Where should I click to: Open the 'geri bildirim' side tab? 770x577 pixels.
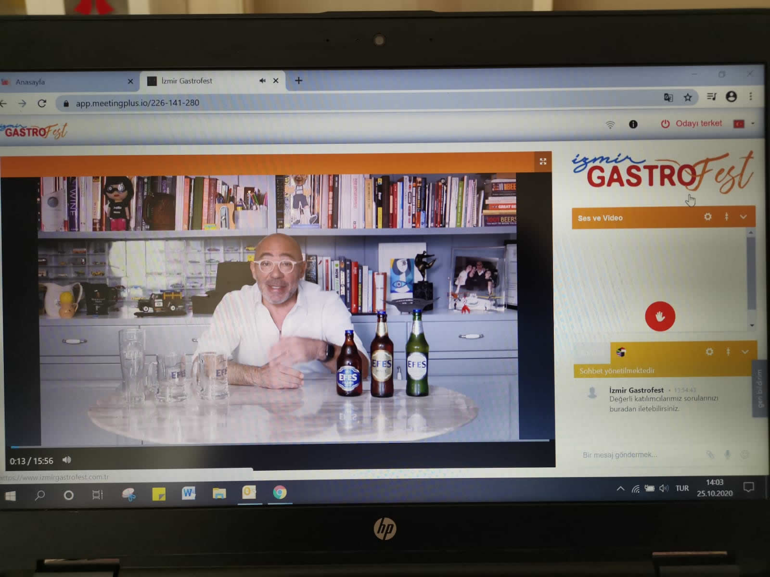point(760,388)
